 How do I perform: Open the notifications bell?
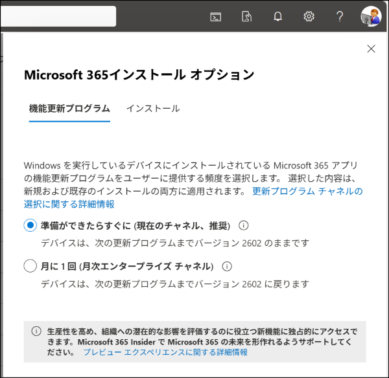tap(277, 17)
